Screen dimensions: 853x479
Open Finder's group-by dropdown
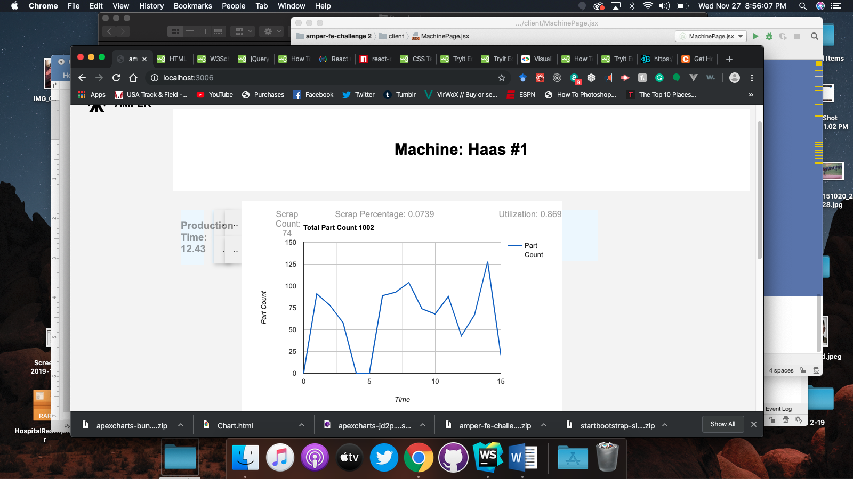point(244,31)
